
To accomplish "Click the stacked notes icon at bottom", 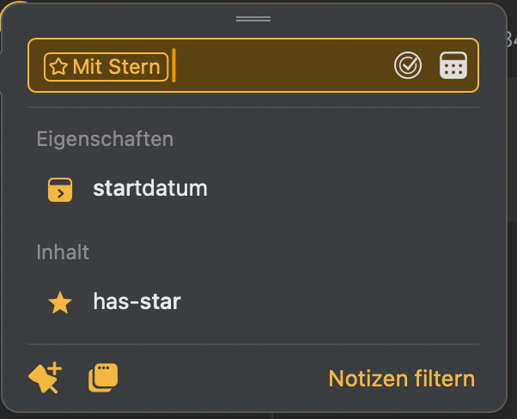I will (x=103, y=378).
